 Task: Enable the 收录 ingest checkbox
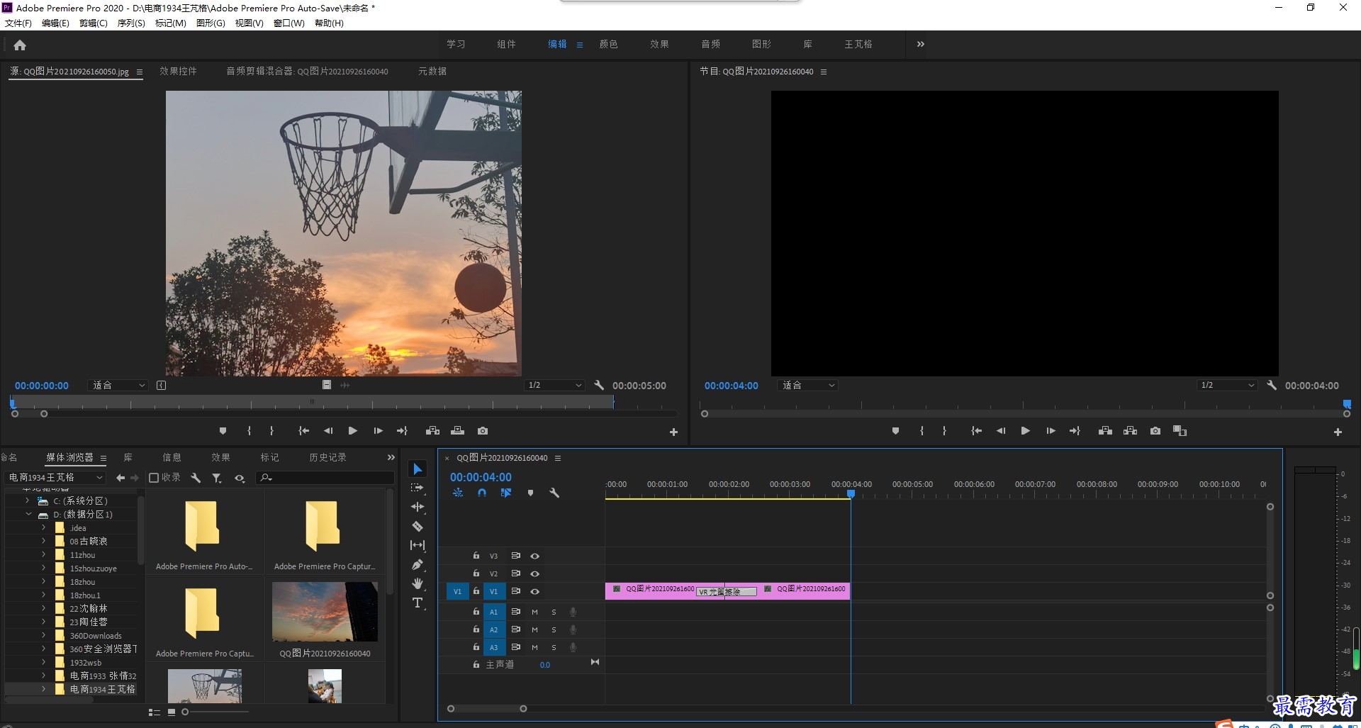[x=154, y=478]
